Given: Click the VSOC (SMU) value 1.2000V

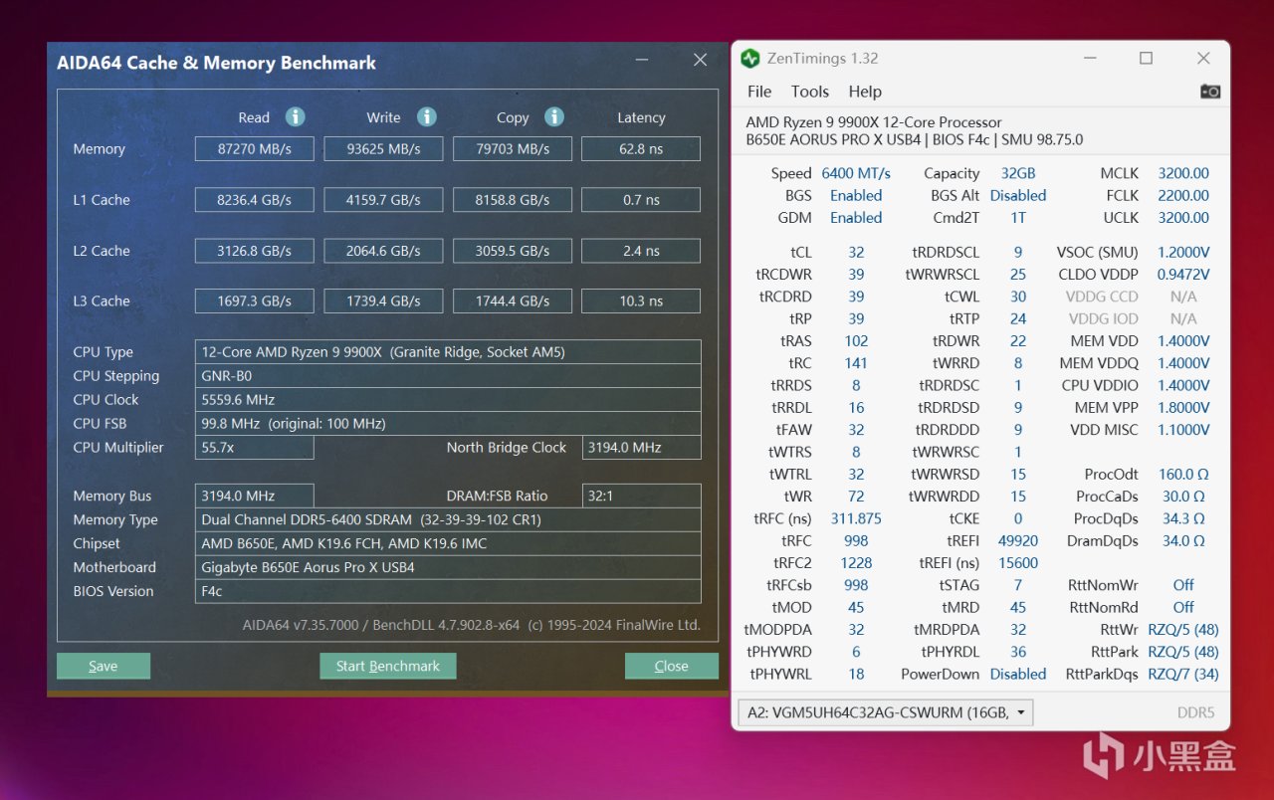Looking at the screenshot, I should point(1183,252).
